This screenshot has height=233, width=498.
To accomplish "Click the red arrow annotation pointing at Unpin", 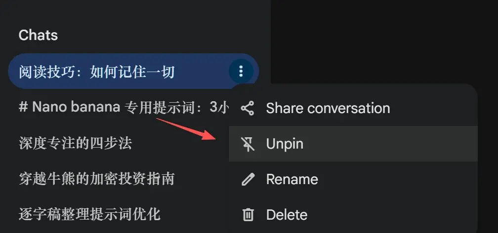I will click(186, 128).
